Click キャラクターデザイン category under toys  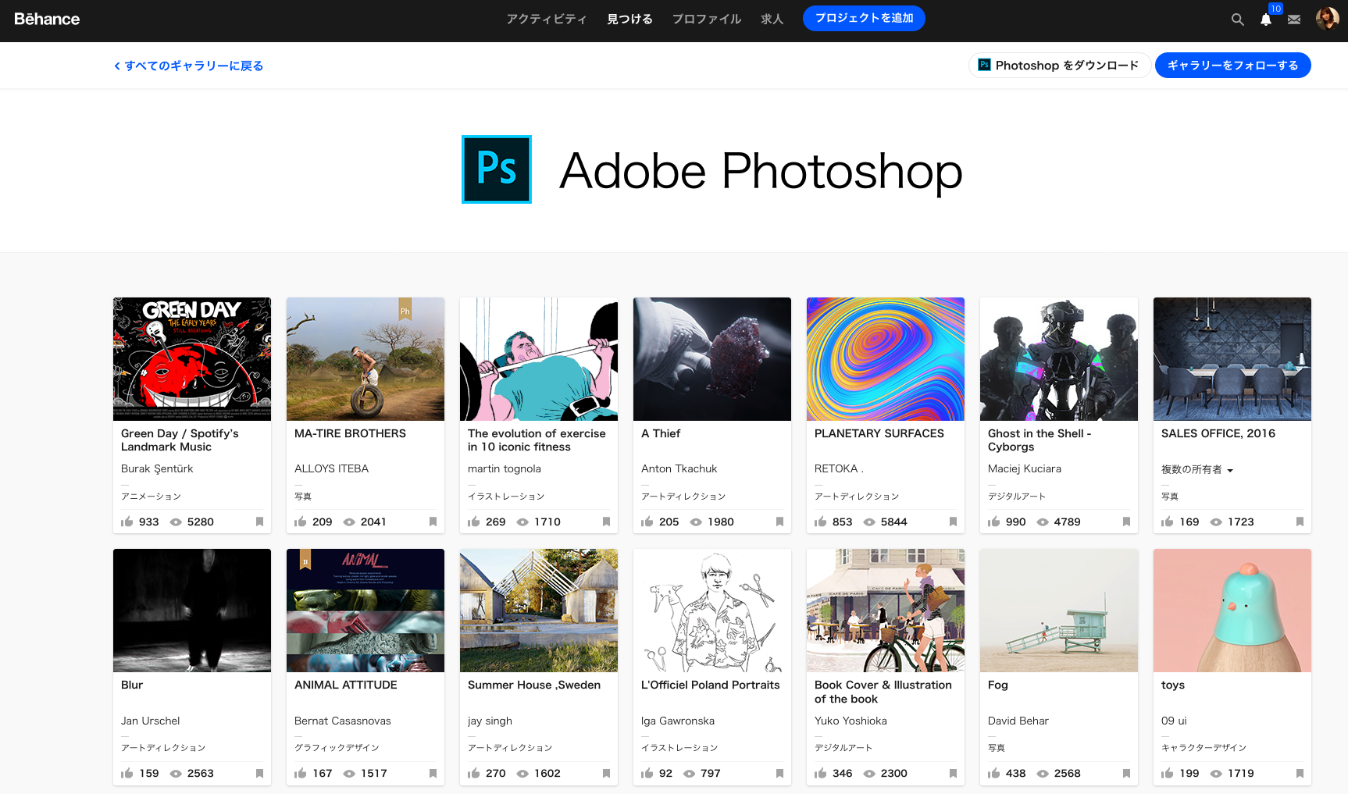1204,748
